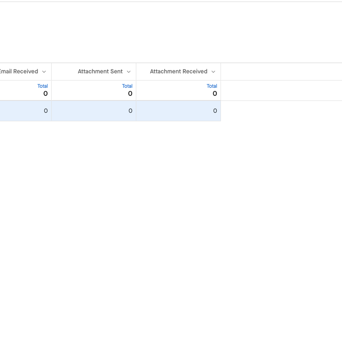Click the right edge of Attachment Received header
This screenshot has width=342, height=343.
point(221,72)
